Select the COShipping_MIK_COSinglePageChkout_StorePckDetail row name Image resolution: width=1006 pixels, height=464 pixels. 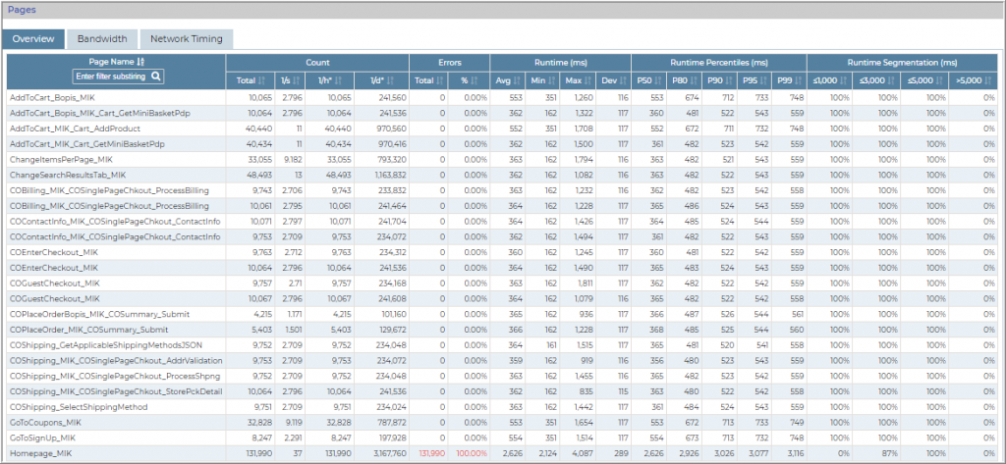[116, 391]
